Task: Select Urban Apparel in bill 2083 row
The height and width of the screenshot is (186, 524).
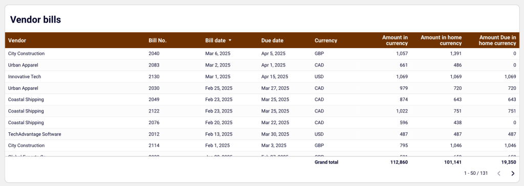Action: tap(23, 65)
